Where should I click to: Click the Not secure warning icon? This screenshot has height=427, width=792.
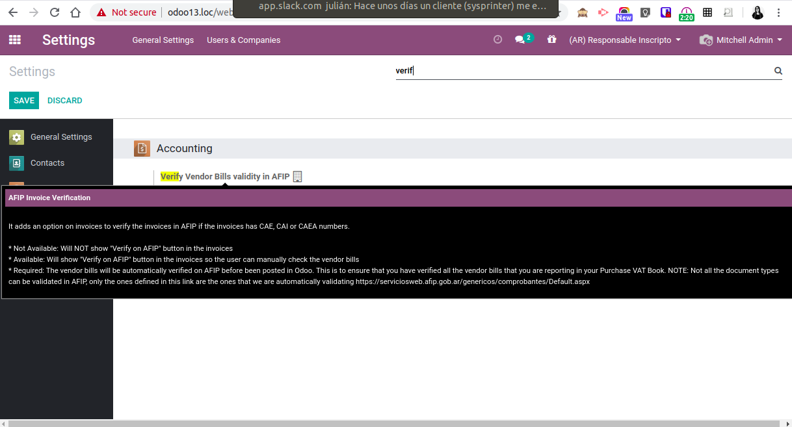click(101, 12)
